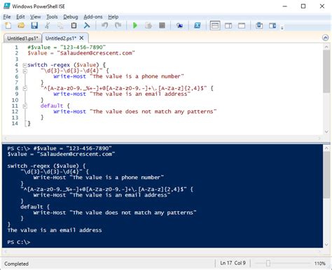Click the 110% zoom value

[x=320, y=264]
